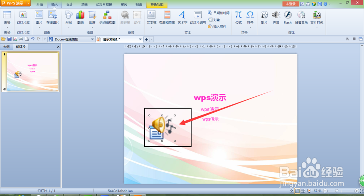This screenshot has width=364, height=196.
Task: Expand the 表格 dropdown arrow
Action: (x=7, y=27)
